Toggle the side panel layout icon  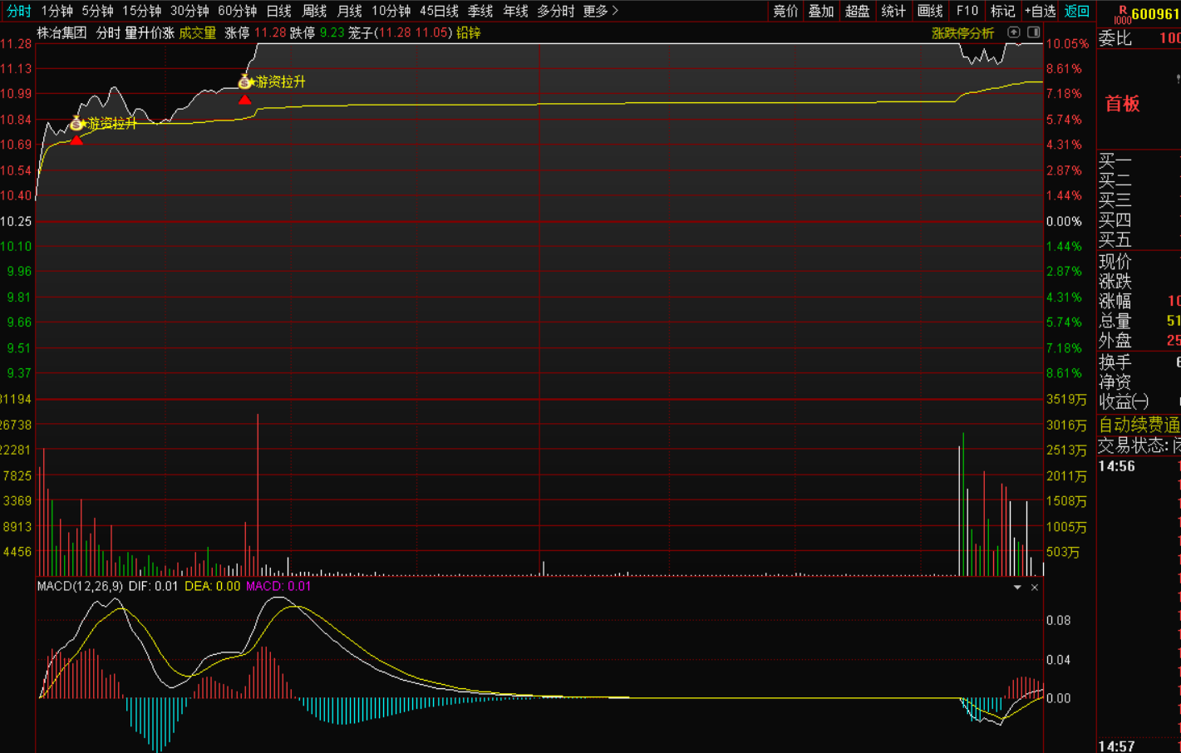pyautogui.click(x=1033, y=32)
